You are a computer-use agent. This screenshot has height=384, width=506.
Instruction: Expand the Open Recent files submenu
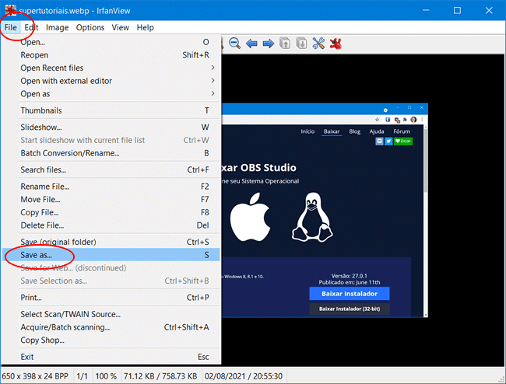(117, 68)
